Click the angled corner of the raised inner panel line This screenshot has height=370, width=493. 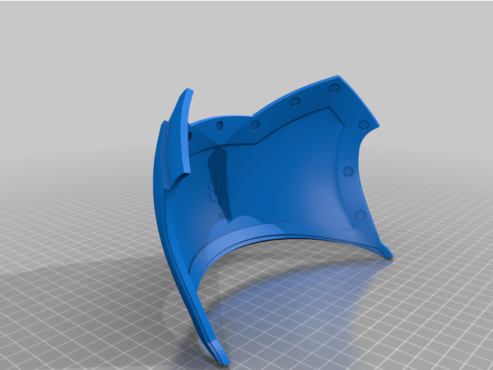[x=329, y=108]
